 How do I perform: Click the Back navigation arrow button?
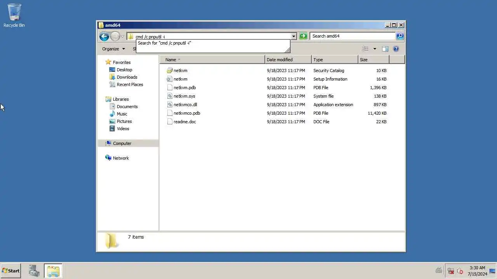[x=104, y=36]
